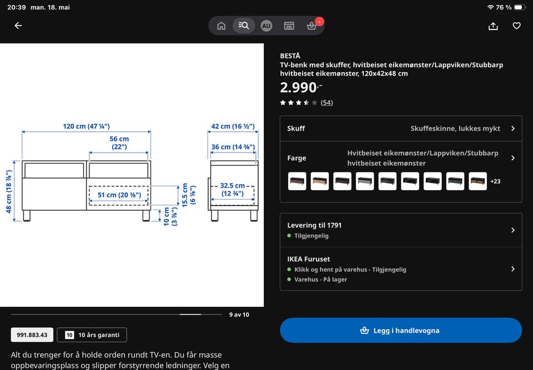Image resolution: width=533 pixels, height=370 pixels.
Task: Tap the battery indicator icon
Action: [x=520, y=7]
